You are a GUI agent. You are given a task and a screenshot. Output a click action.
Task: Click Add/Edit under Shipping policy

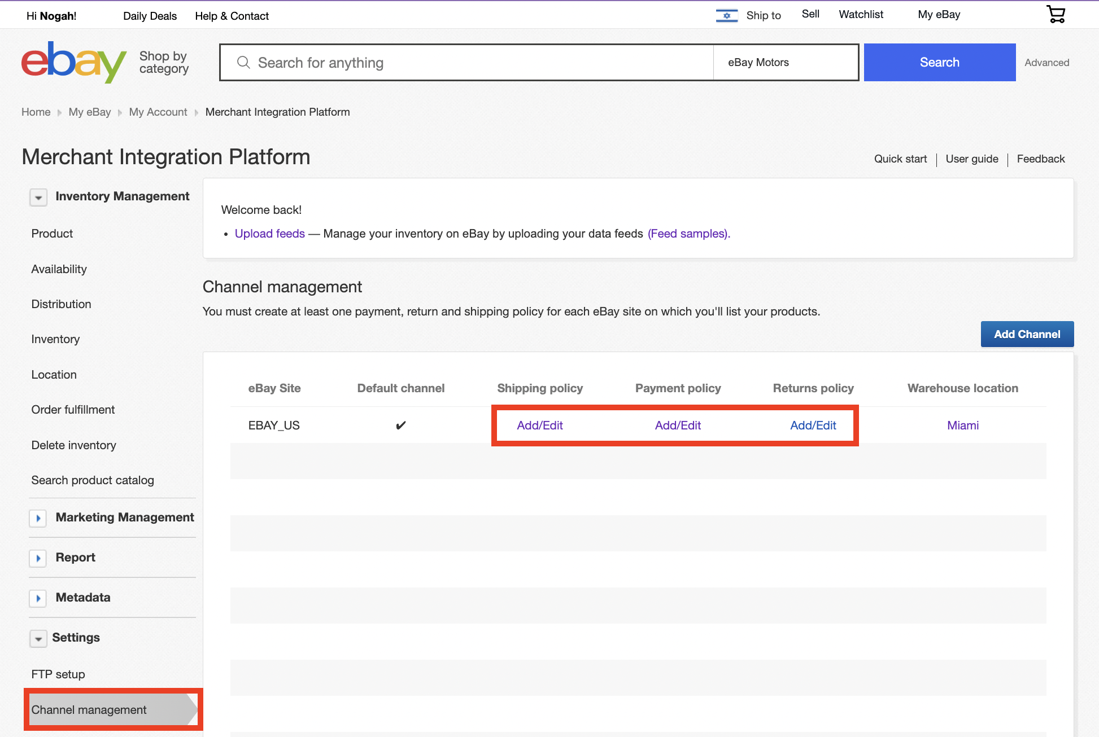click(x=539, y=425)
